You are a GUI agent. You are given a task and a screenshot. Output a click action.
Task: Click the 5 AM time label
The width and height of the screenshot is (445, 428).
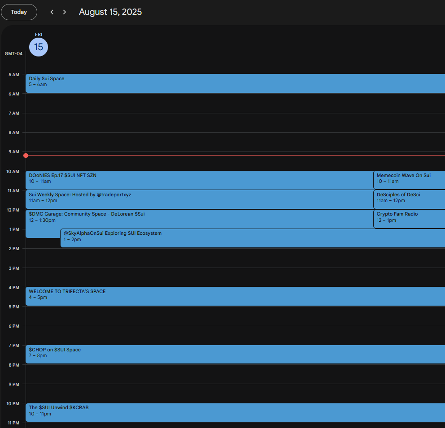pos(14,75)
